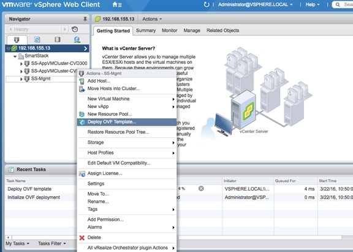Open the Tags submenu

point(127,210)
